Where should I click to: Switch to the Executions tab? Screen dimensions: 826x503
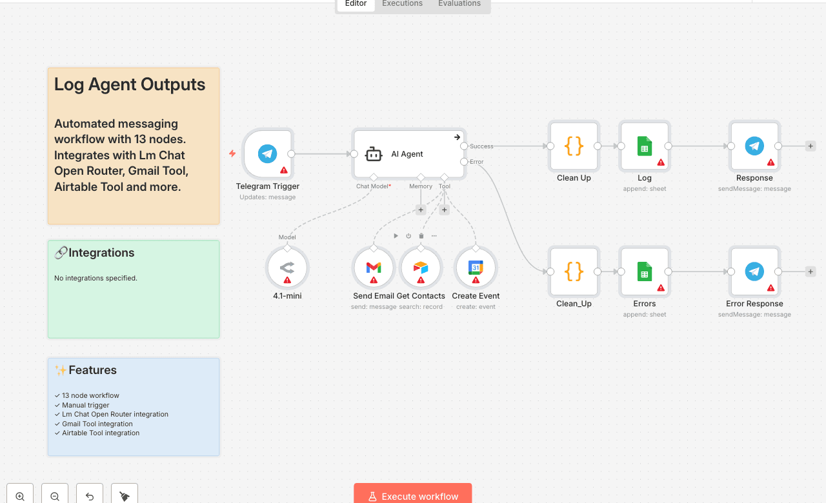[x=401, y=4]
